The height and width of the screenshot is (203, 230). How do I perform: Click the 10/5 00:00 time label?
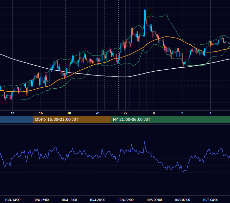(154, 200)
